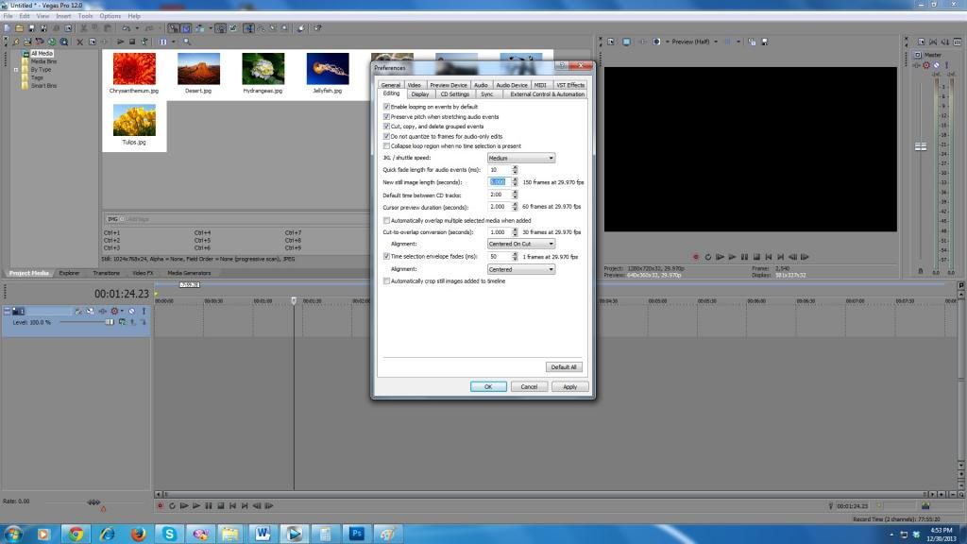Click the Default All button
This screenshot has width=967, height=544.
564,367
